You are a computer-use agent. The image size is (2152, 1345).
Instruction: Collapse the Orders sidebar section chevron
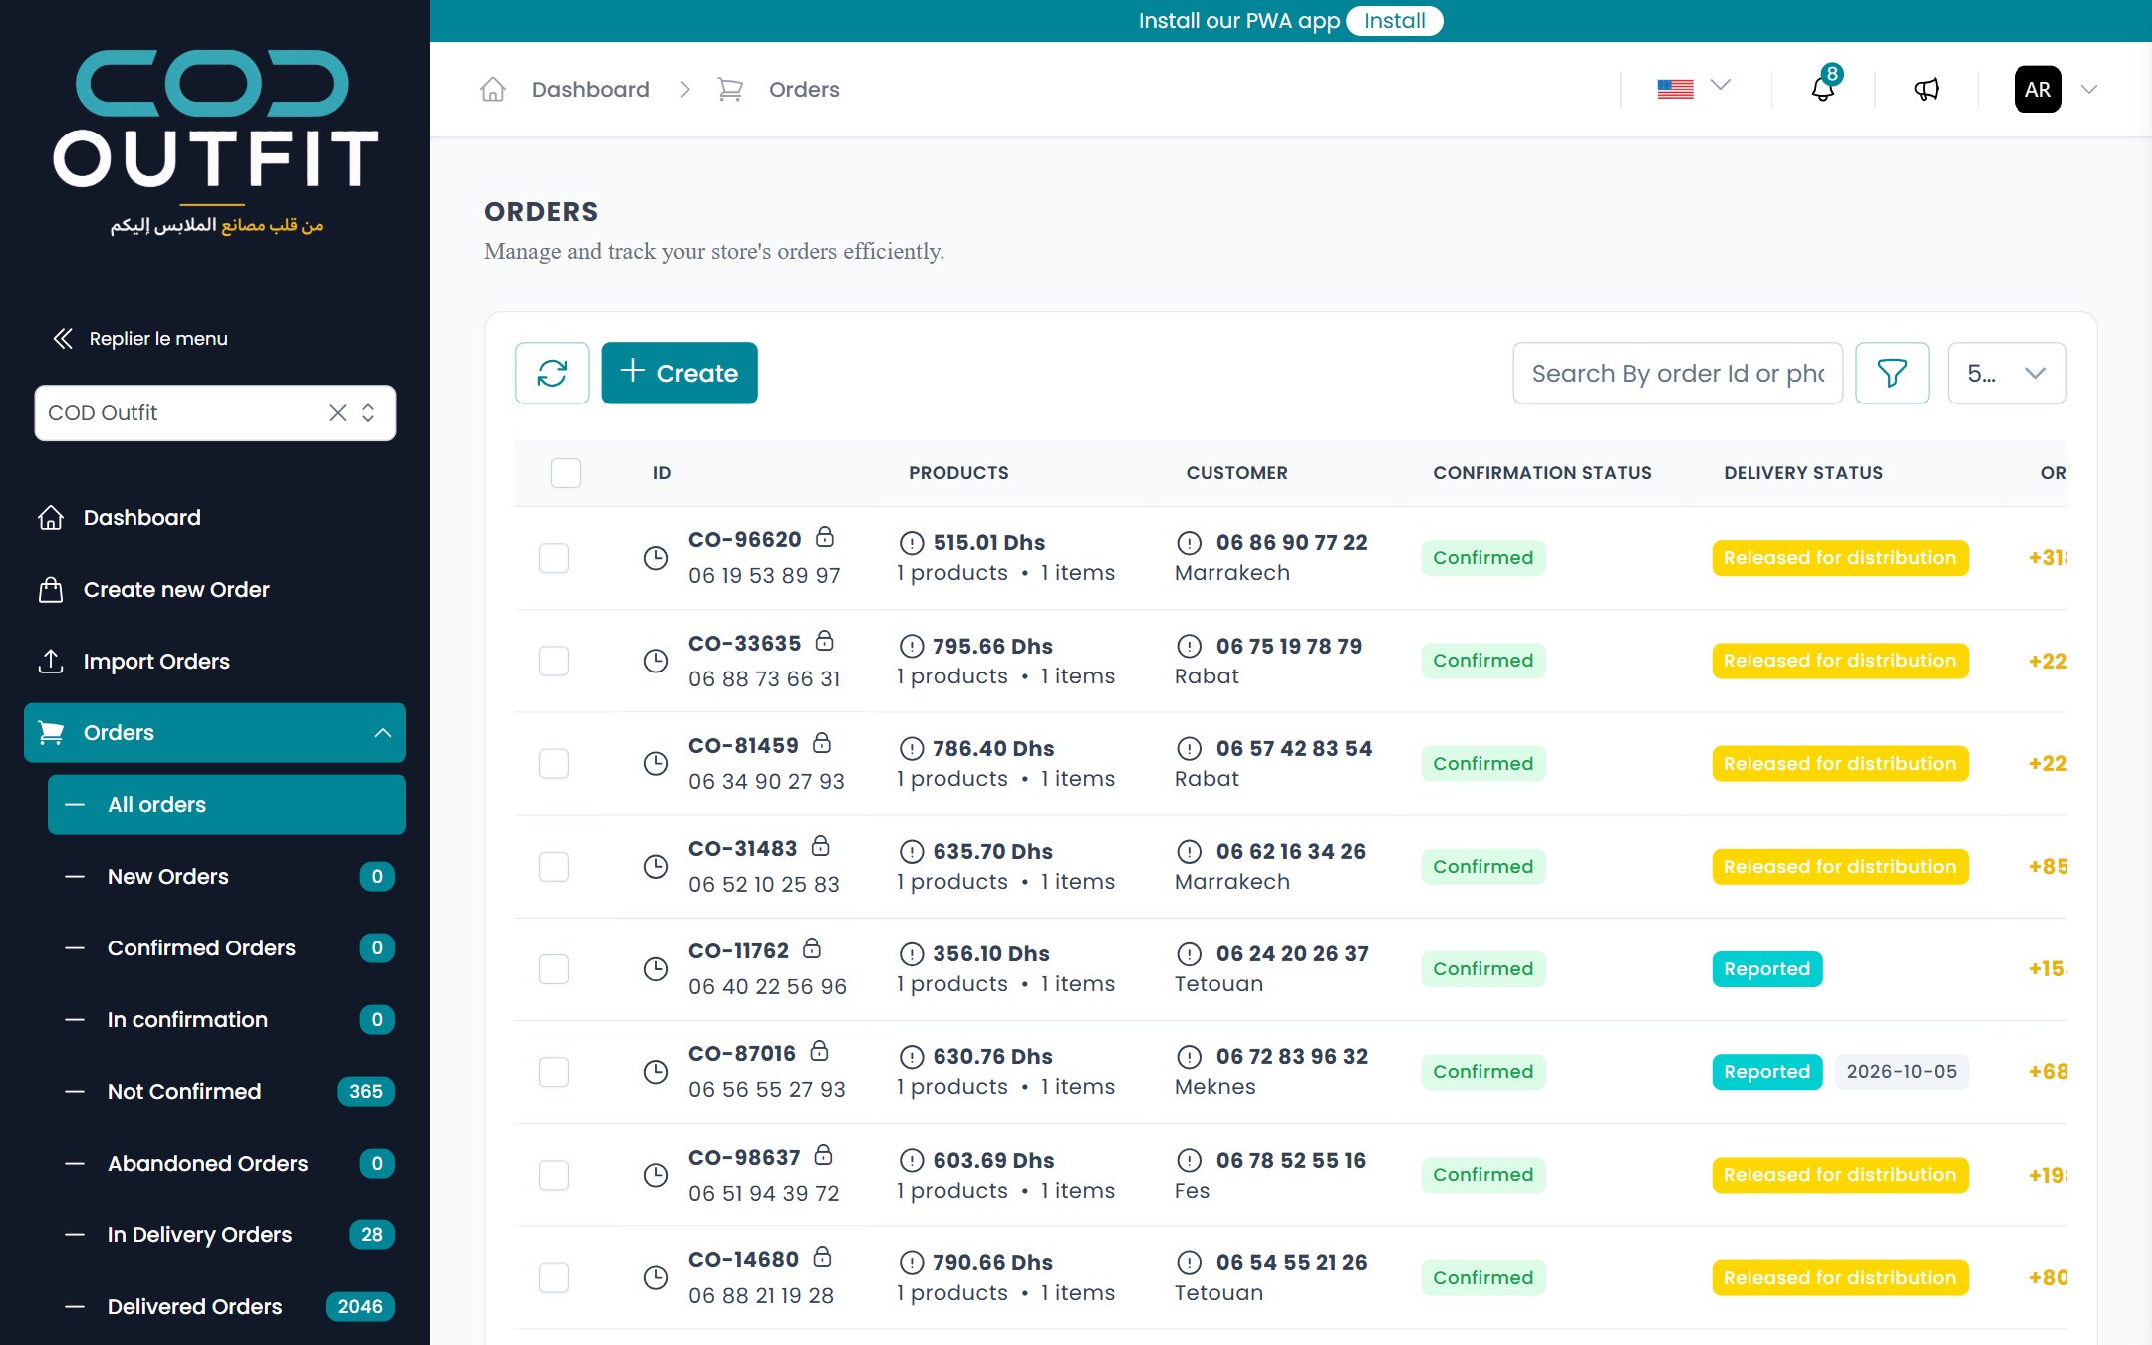382,733
